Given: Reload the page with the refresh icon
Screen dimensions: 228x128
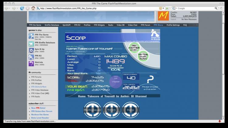Looking at the screenshot, I should pyautogui.click(x=22, y=8).
